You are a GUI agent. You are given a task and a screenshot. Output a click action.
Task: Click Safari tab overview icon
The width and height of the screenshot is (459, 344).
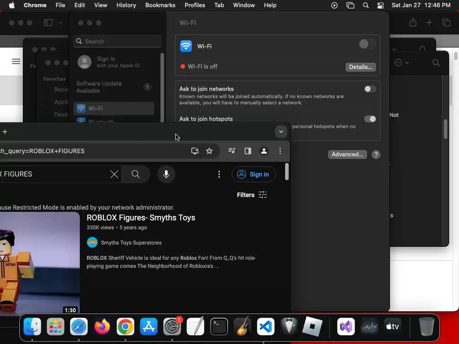[446, 22]
